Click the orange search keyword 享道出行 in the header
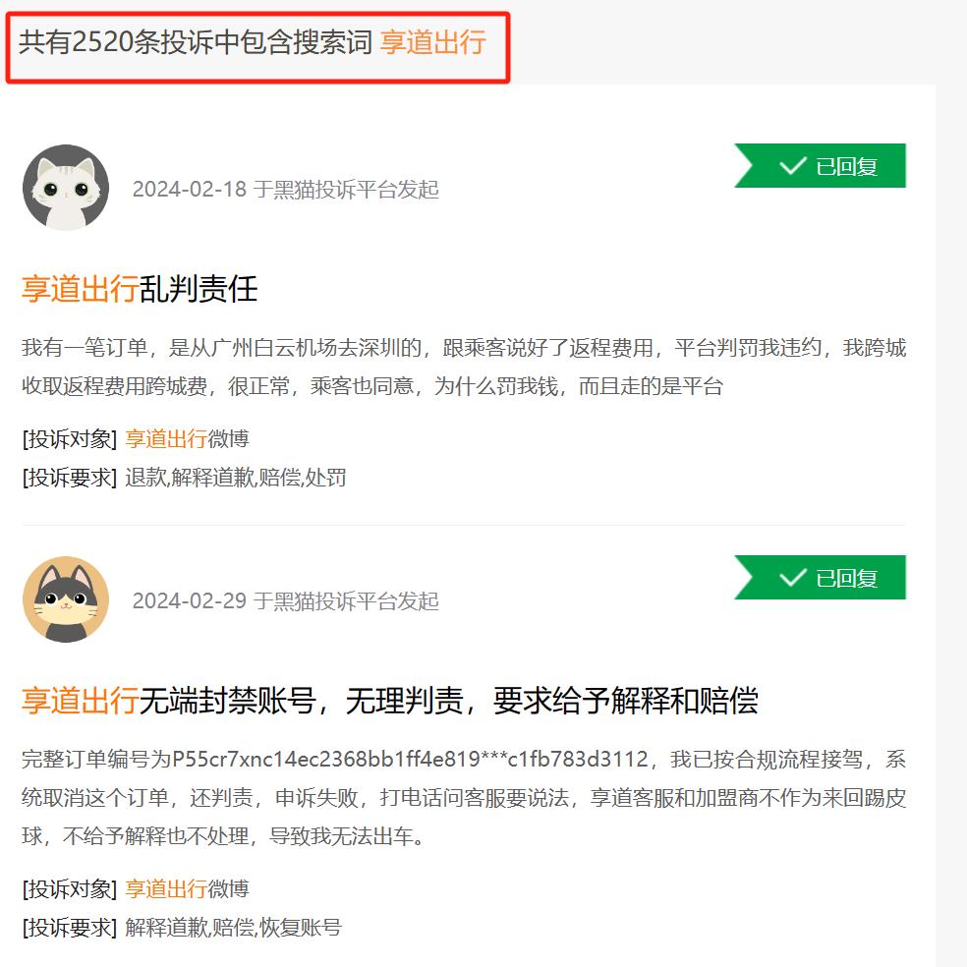 433,42
